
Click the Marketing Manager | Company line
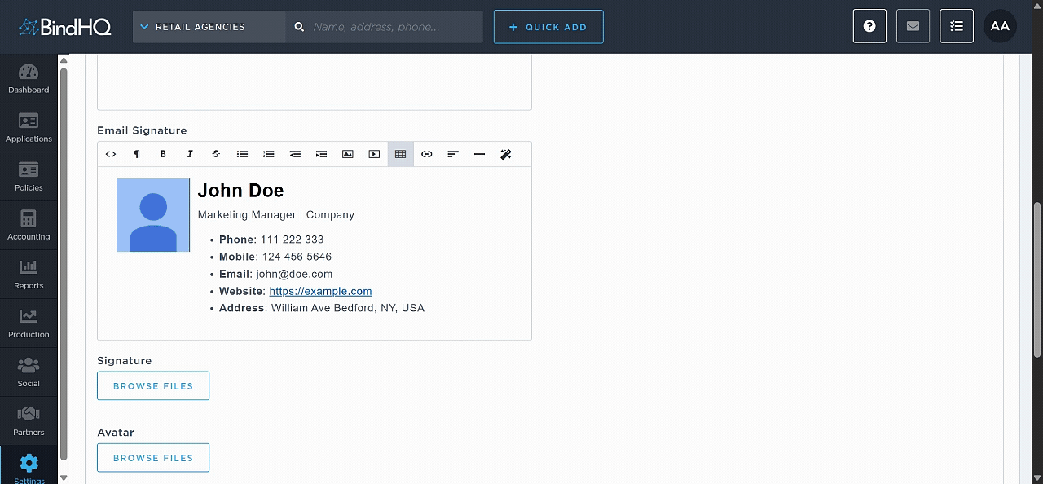[276, 215]
